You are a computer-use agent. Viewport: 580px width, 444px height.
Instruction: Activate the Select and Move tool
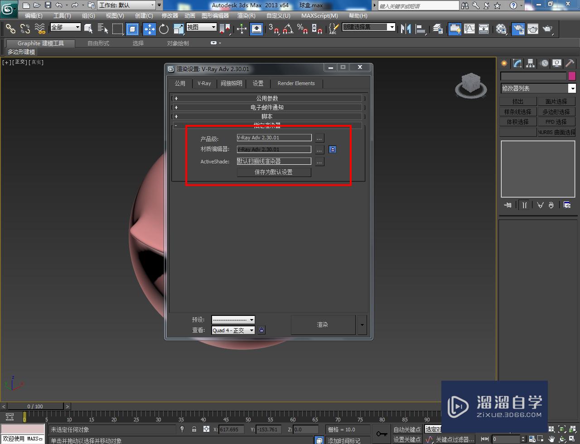(x=149, y=29)
